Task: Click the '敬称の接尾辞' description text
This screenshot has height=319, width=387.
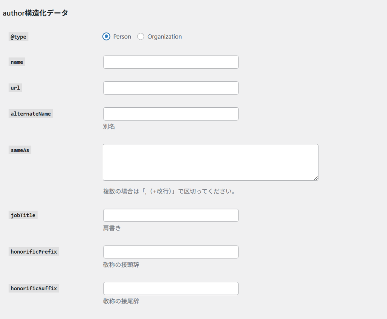Action: (x=121, y=301)
